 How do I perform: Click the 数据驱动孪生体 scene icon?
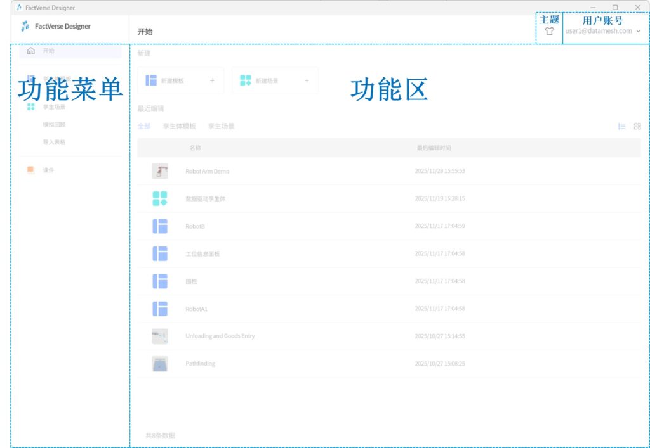click(160, 198)
